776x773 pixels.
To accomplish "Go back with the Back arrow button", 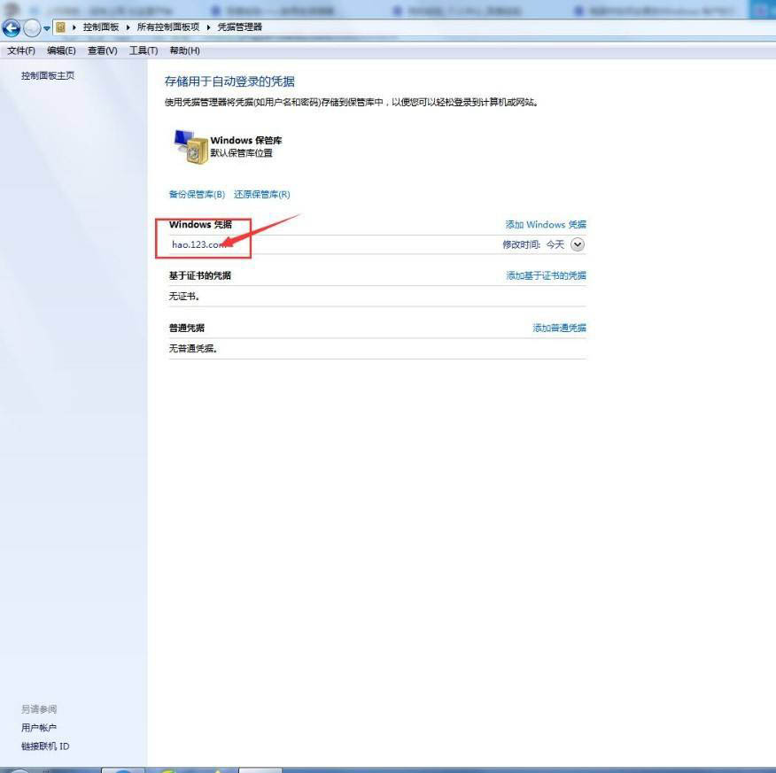I will pyautogui.click(x=11, y=28).
